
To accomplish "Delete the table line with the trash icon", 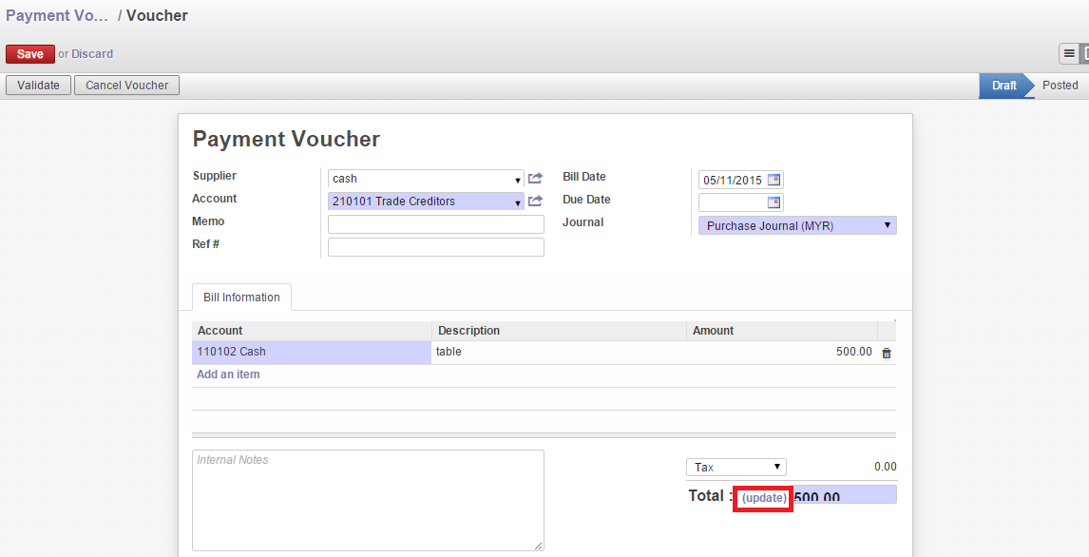I will click(885, 352).
